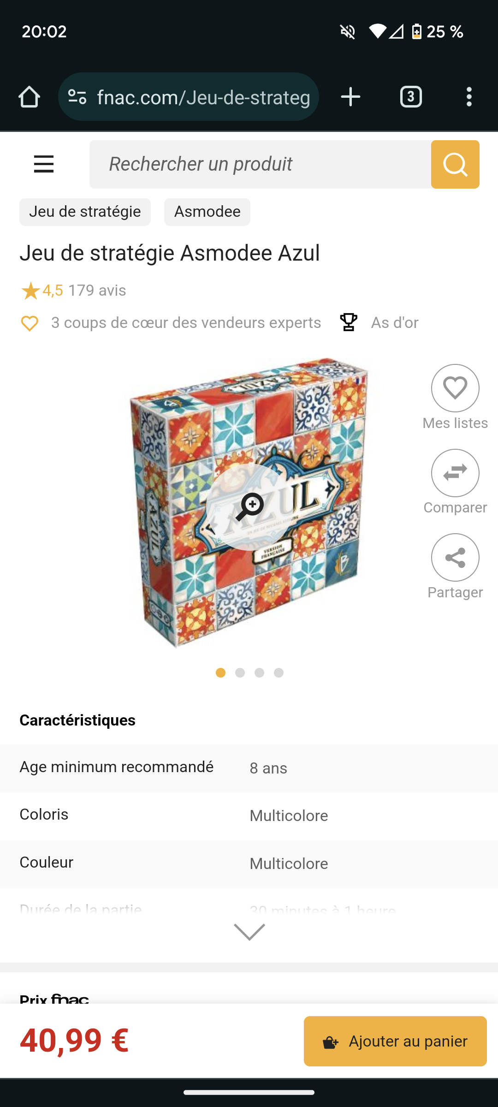The image size is (498, 1107).
Task: Show the second carousel image dot
Action: coord(240,673)
